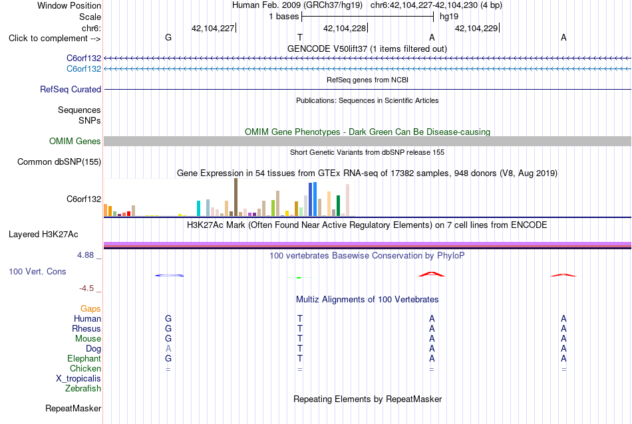Click the "Common dbSNP(155)" track label
Image resolution: width=632 pixels, height=424 pixels.
coord(59,162)
